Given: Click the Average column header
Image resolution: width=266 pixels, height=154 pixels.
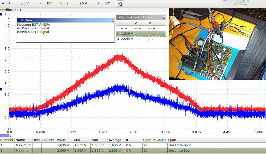Looking at the screenshot, I should tap(115, 140).
